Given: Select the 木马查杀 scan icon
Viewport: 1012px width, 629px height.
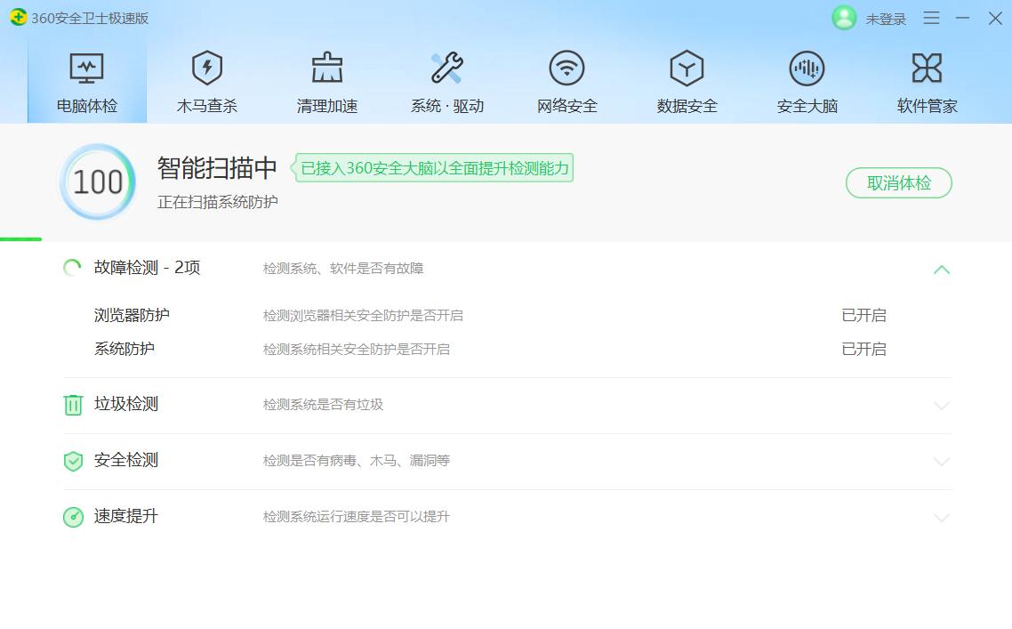Looking at the screenshot, I should [207, 67].
